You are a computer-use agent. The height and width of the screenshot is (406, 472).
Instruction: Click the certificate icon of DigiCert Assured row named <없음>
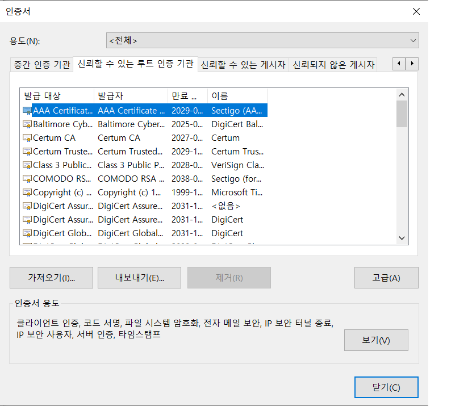[x=27, y=206]
